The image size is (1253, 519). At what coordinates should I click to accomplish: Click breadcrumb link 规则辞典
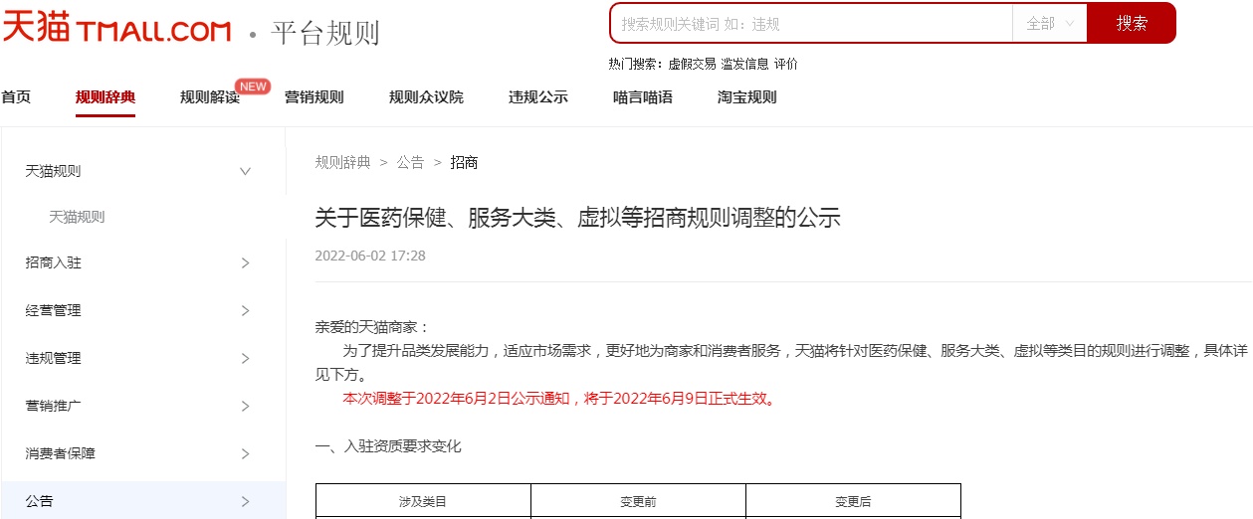click(343, 162)
